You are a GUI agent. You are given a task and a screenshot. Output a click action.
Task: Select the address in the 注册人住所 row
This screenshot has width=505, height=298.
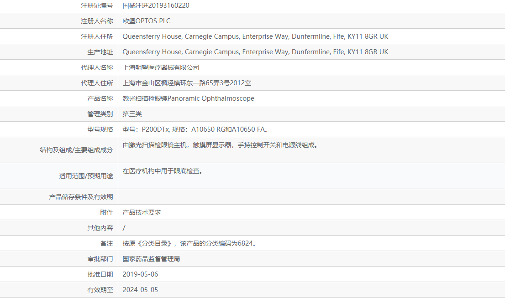click(255, 36)
